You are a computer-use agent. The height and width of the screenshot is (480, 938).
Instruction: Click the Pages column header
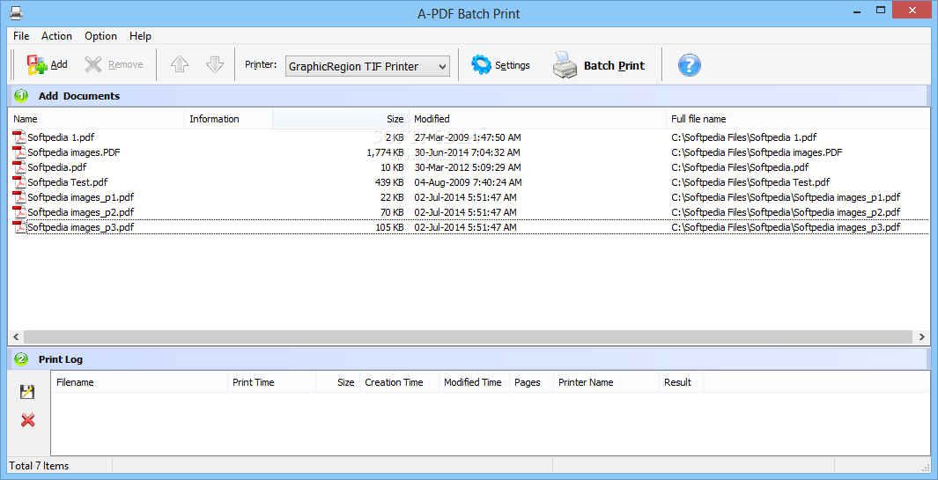point(531,382)
